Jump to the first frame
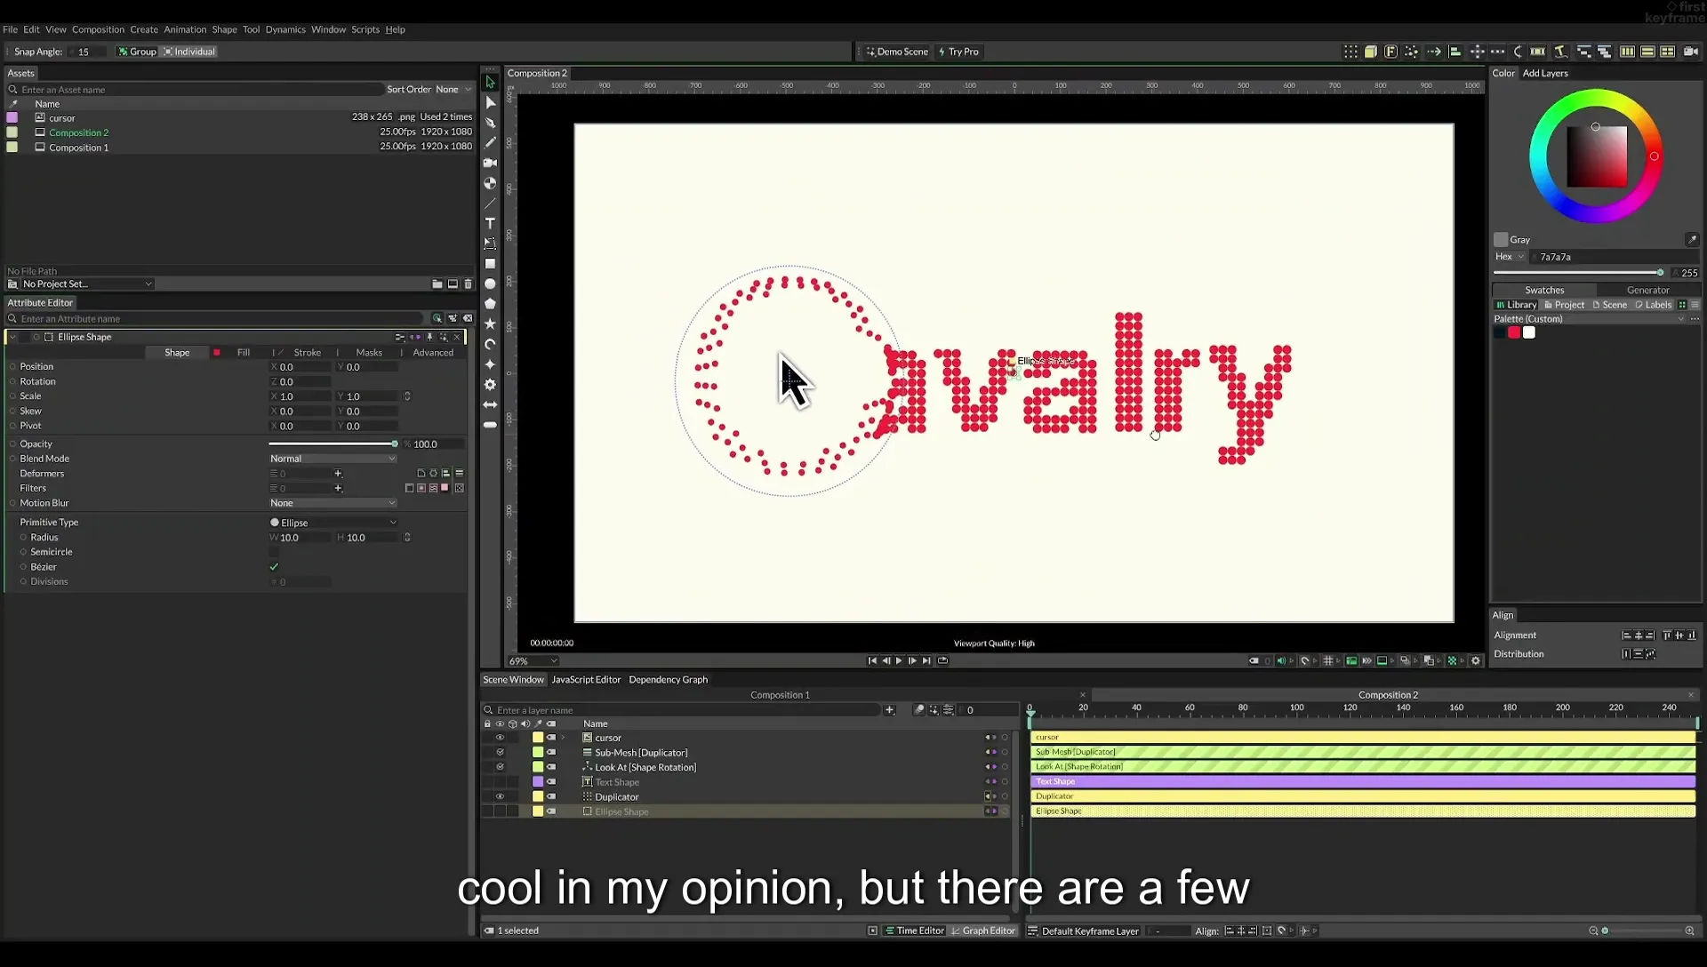Screen dimensions: 1707x967 [x=872, y=660]
